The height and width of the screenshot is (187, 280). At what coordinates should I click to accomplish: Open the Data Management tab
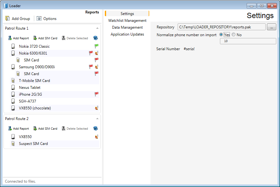127,27
